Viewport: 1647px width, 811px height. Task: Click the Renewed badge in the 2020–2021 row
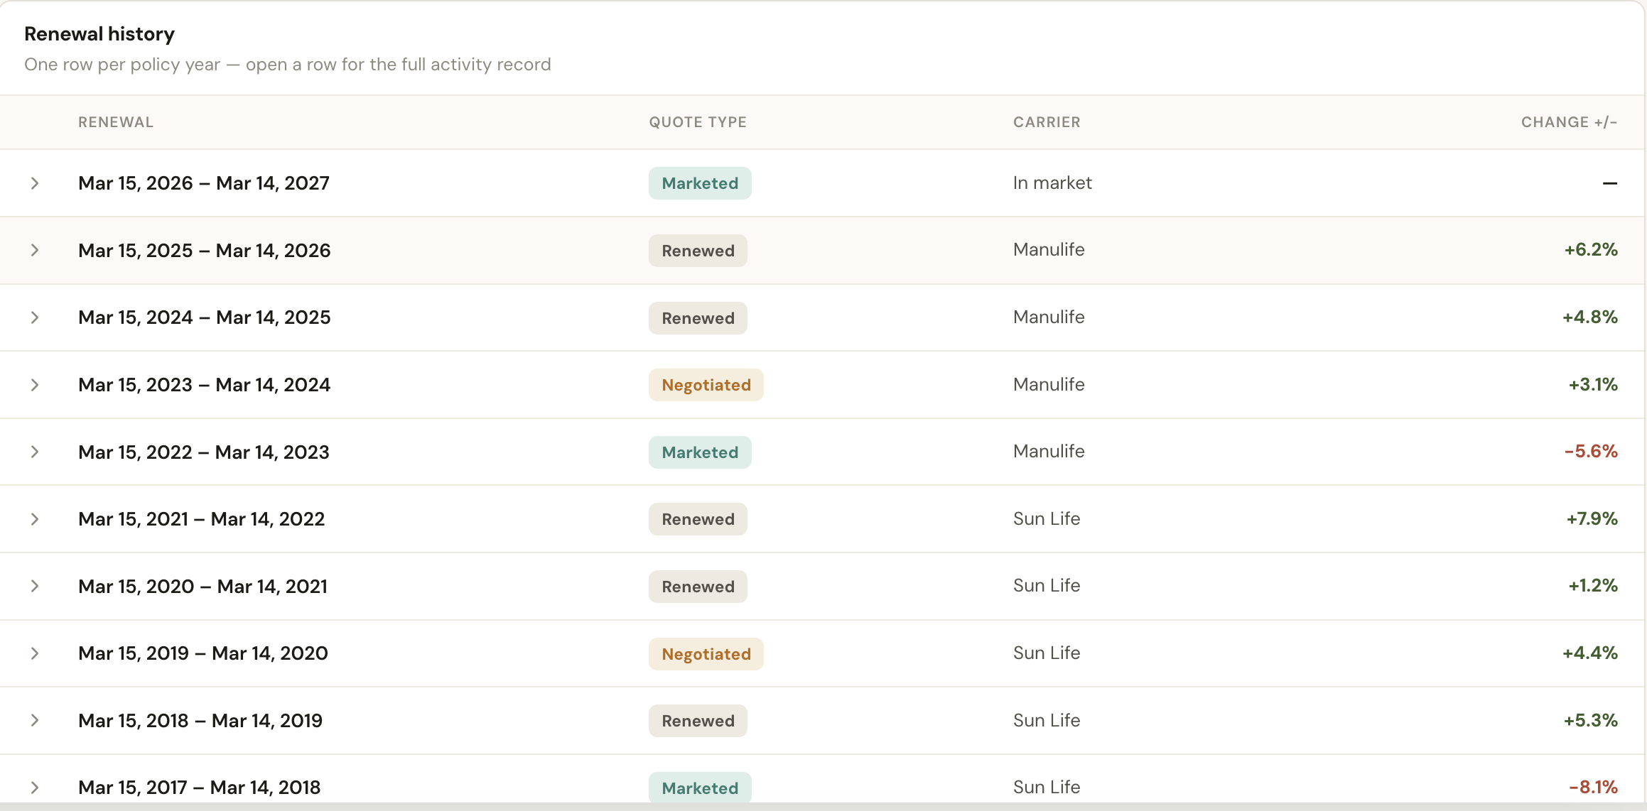pos(698,587)
